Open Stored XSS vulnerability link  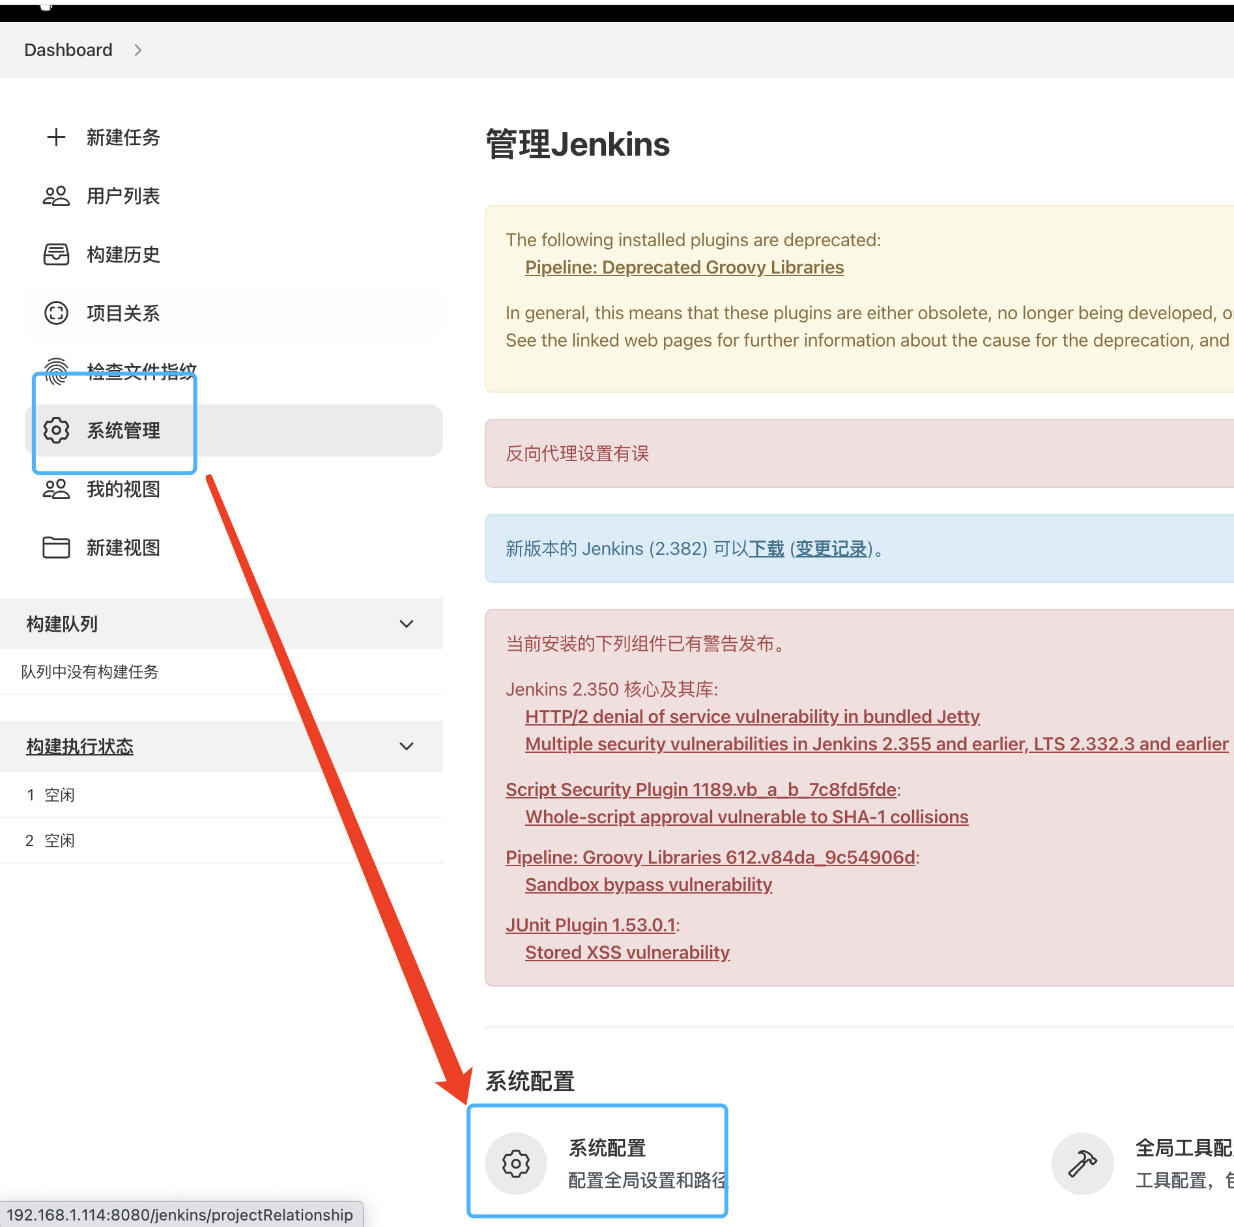[x=627, y=952]
